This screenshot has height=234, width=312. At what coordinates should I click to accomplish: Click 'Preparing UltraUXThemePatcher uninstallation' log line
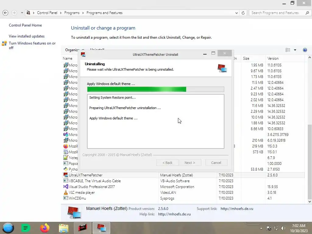coord(125,108)
